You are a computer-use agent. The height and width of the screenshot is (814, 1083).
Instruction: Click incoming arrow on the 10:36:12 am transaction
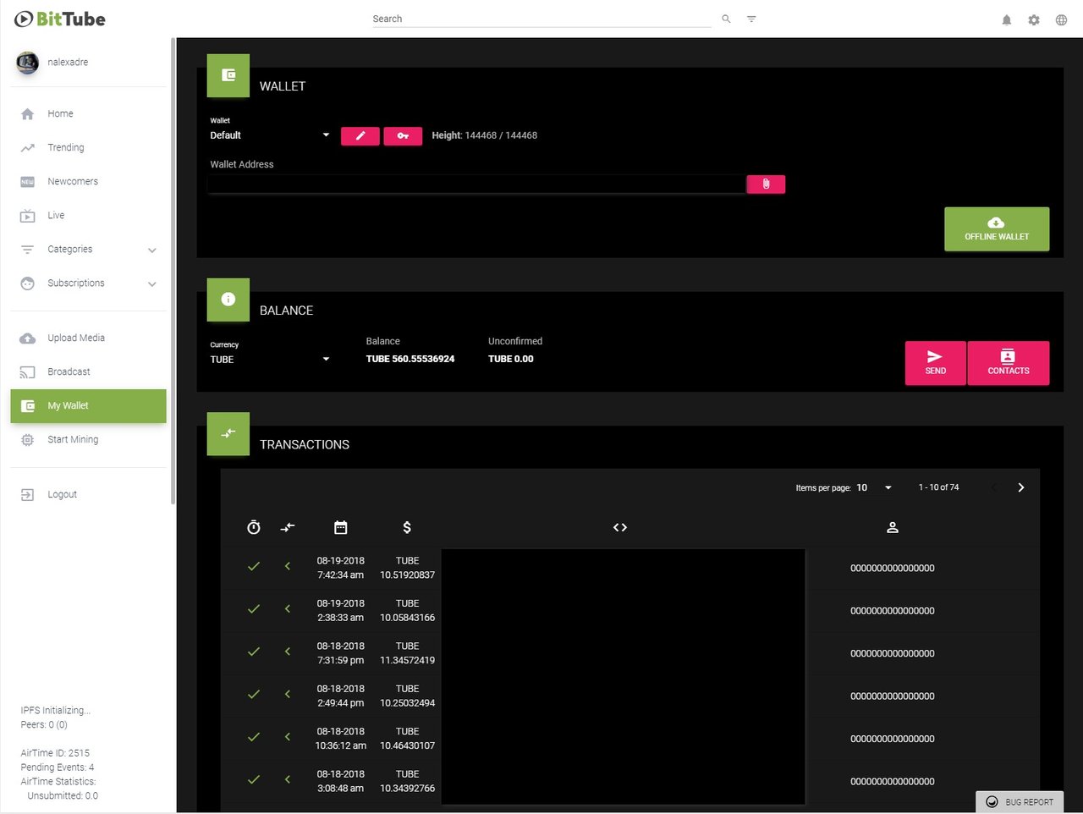[x=288, y=737]
